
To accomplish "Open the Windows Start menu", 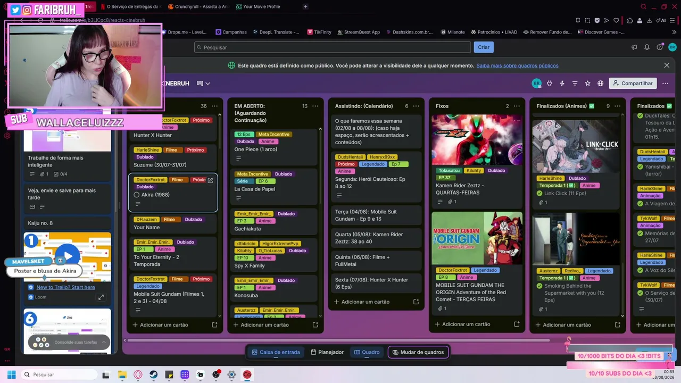I will pos(11,374).
